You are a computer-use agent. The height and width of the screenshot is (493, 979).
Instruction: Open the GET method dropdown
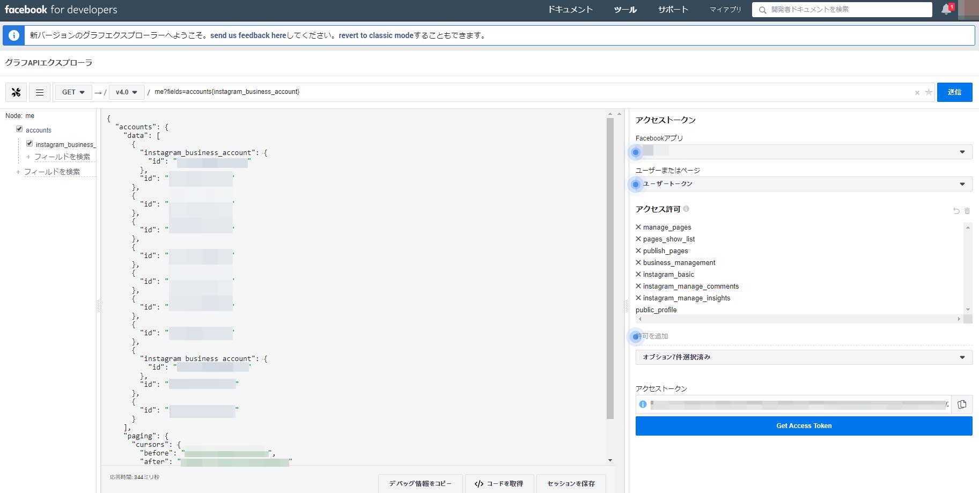73,92
